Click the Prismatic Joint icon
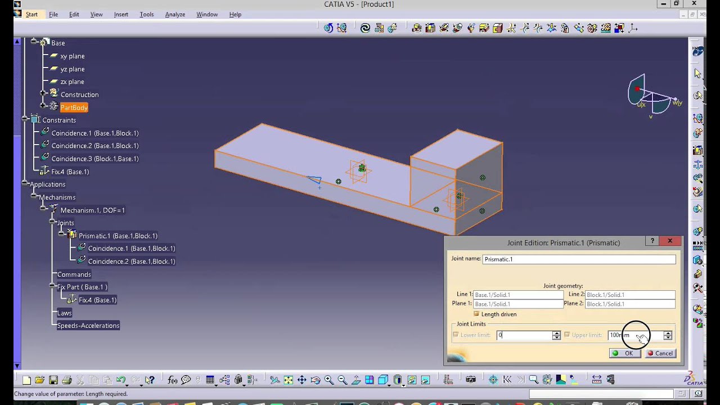Image resolution: width=720 pixels, height=405 pixels. click(x=430, y=28)
